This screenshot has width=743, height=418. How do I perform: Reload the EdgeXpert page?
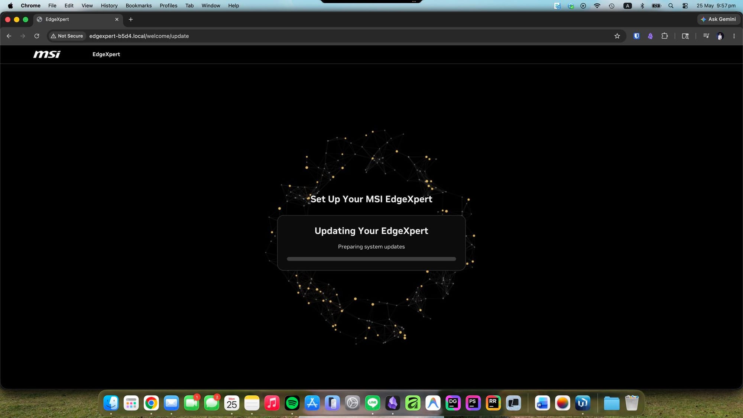37,36
